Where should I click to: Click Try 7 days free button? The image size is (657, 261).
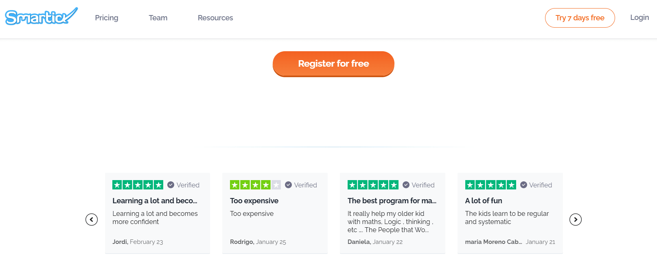point(580,18)
